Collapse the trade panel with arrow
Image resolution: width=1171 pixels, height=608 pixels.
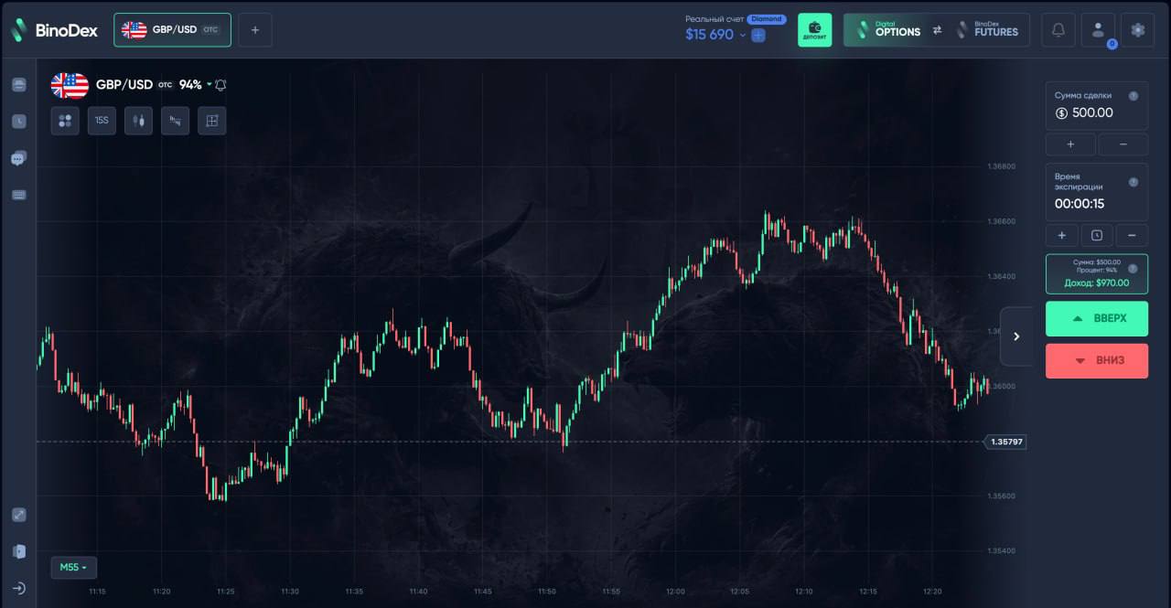tap(1016, 336)
